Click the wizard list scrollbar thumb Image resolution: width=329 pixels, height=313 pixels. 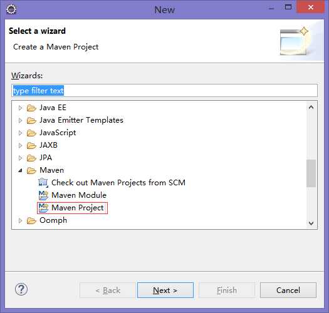click(311, 173)
